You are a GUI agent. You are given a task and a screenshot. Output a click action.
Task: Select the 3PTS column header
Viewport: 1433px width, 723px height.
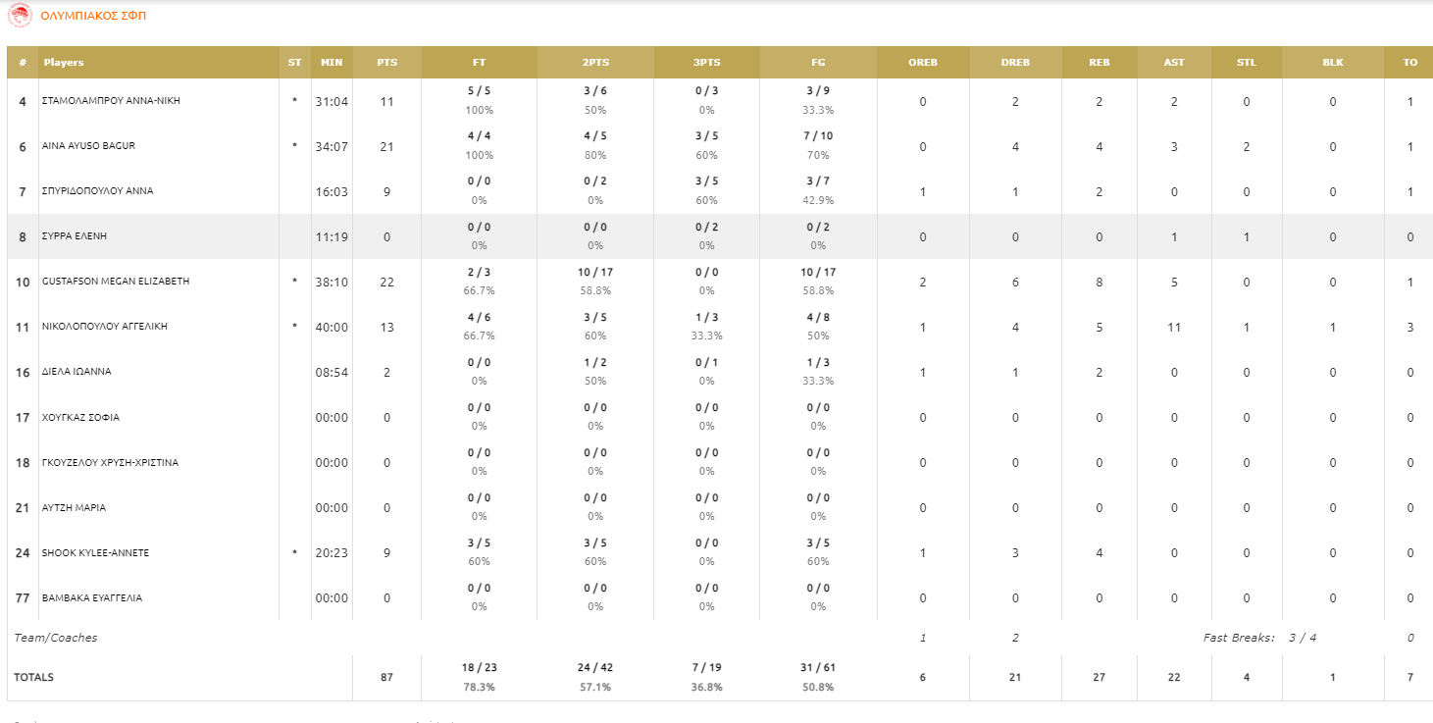click(x=707, y=62)
